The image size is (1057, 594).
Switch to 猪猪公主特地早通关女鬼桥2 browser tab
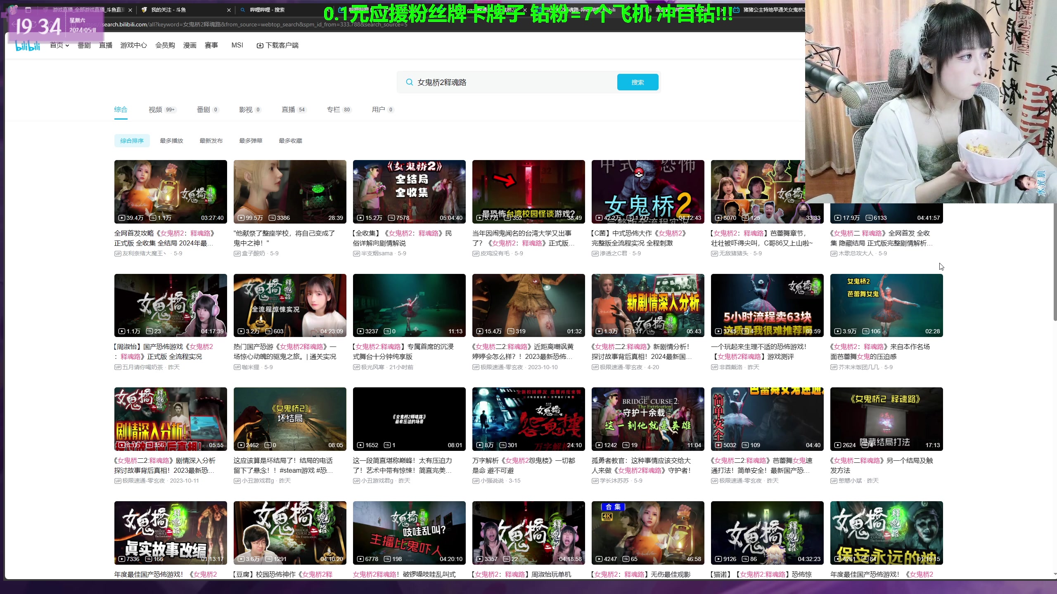(x=769, y=10)
